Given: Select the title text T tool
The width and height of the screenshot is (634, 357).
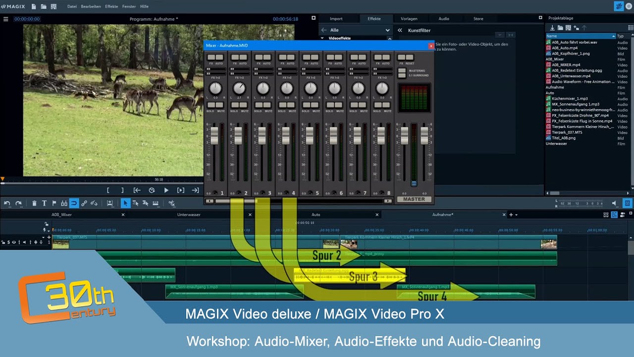Looking at the screenshot, I should tap(44, 203).
